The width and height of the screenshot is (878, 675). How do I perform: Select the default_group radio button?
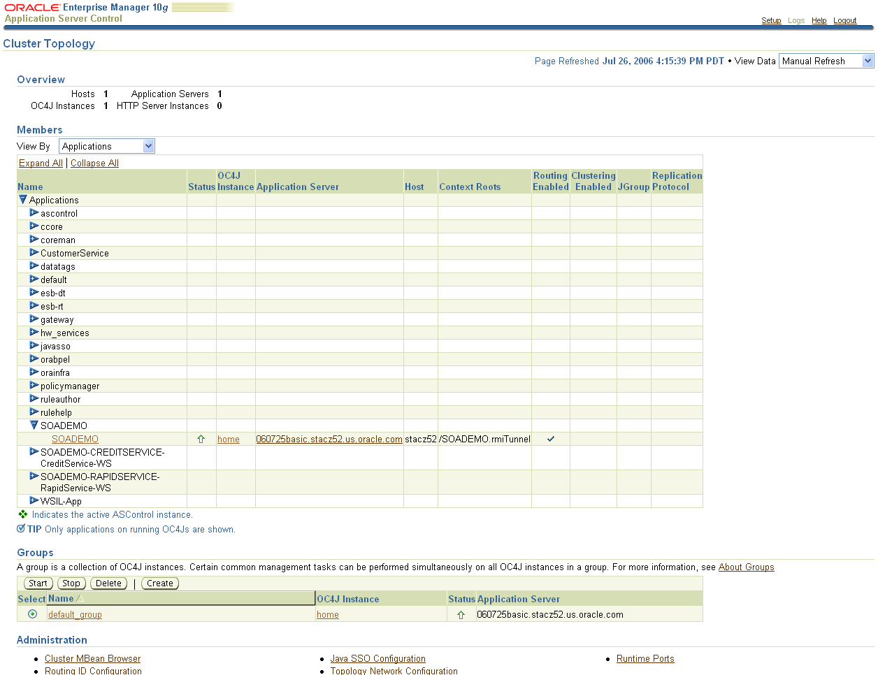[32, 614]
